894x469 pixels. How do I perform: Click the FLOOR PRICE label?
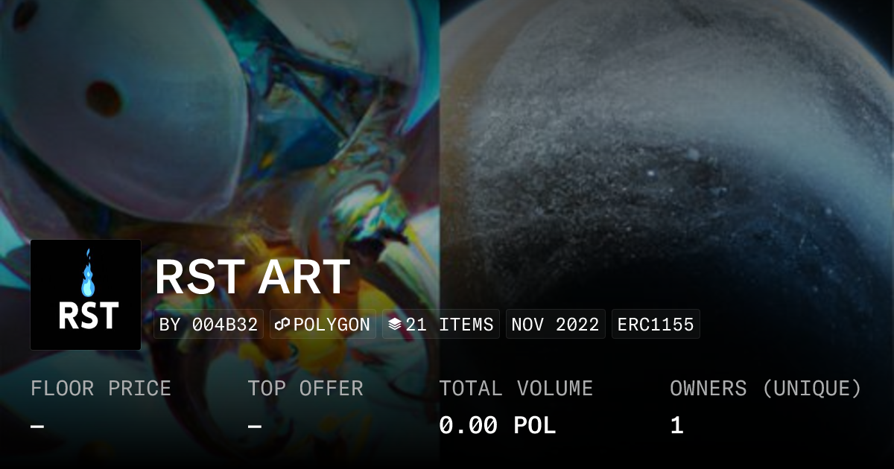(x=101, y=389)
